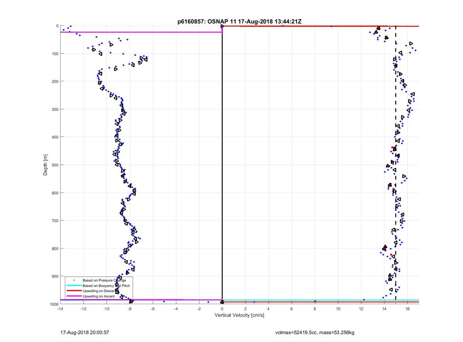Click the 700 depth tick label

pyautogui.click(x=54, y=220)
